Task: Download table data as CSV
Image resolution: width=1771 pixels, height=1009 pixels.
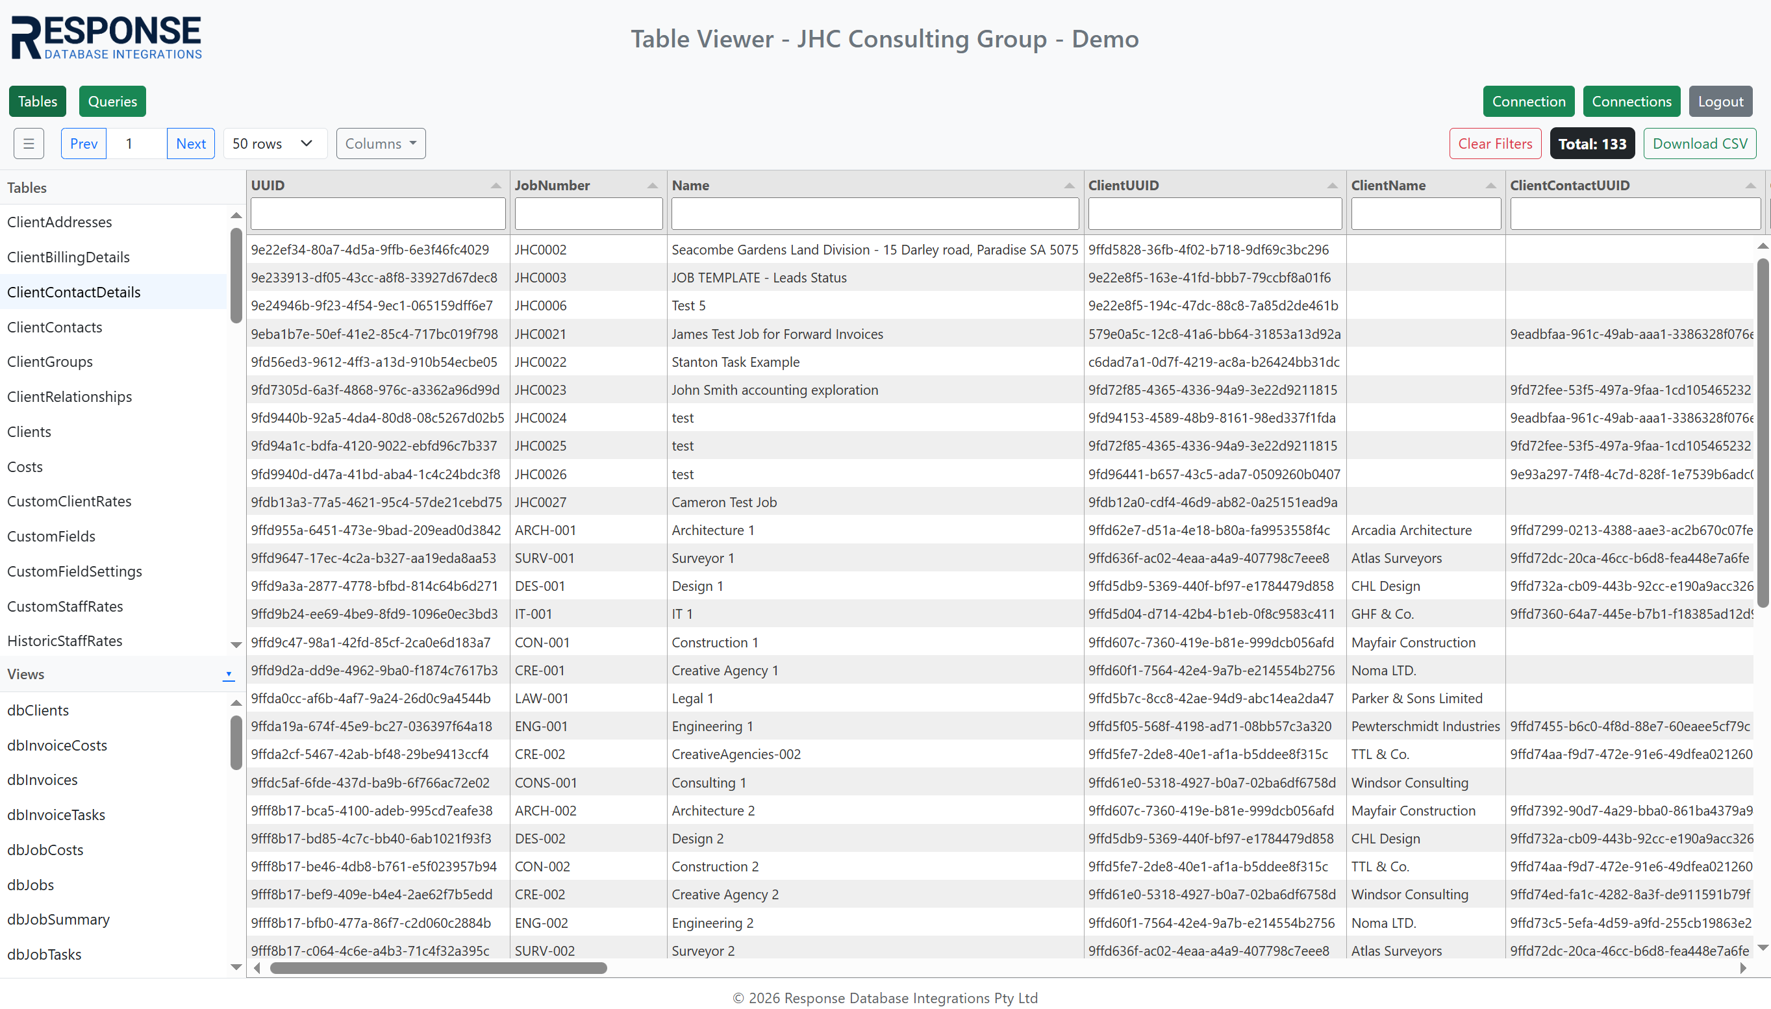Action: pyautogui.click(x=1700, y=143)
